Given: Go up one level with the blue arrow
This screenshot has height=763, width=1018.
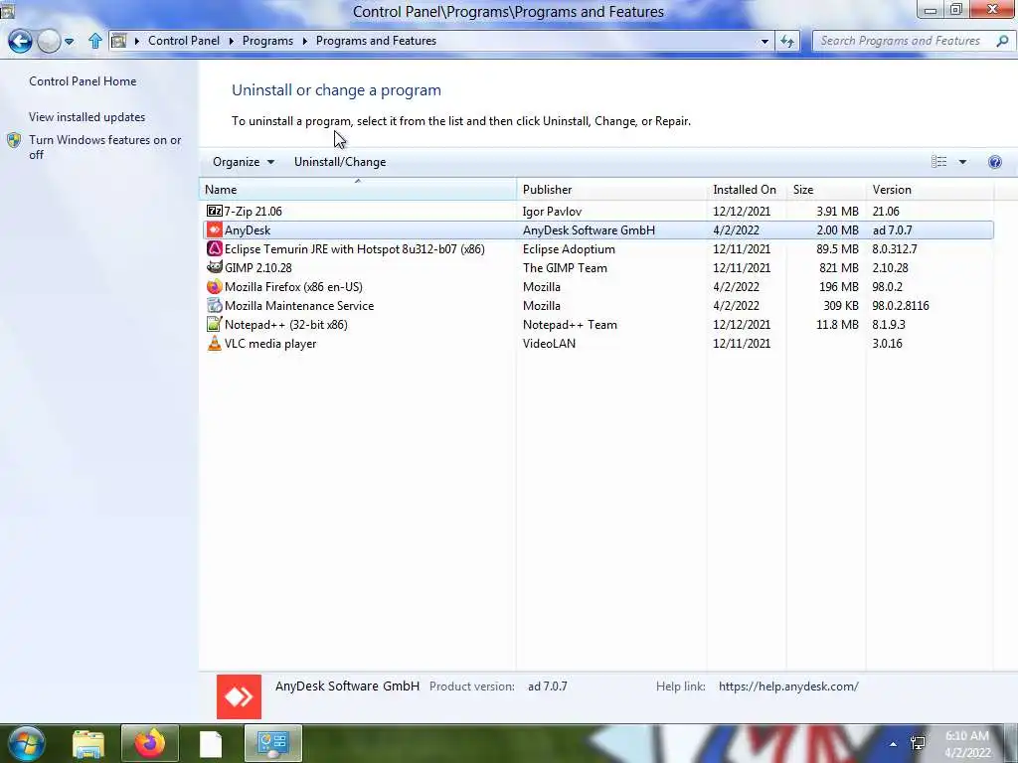Looking at the screenshot, I should 94,41.
